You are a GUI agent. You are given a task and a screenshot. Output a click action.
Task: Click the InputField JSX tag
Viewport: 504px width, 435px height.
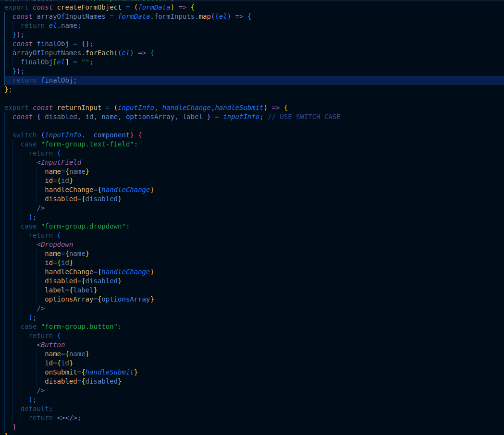point(61,162)
